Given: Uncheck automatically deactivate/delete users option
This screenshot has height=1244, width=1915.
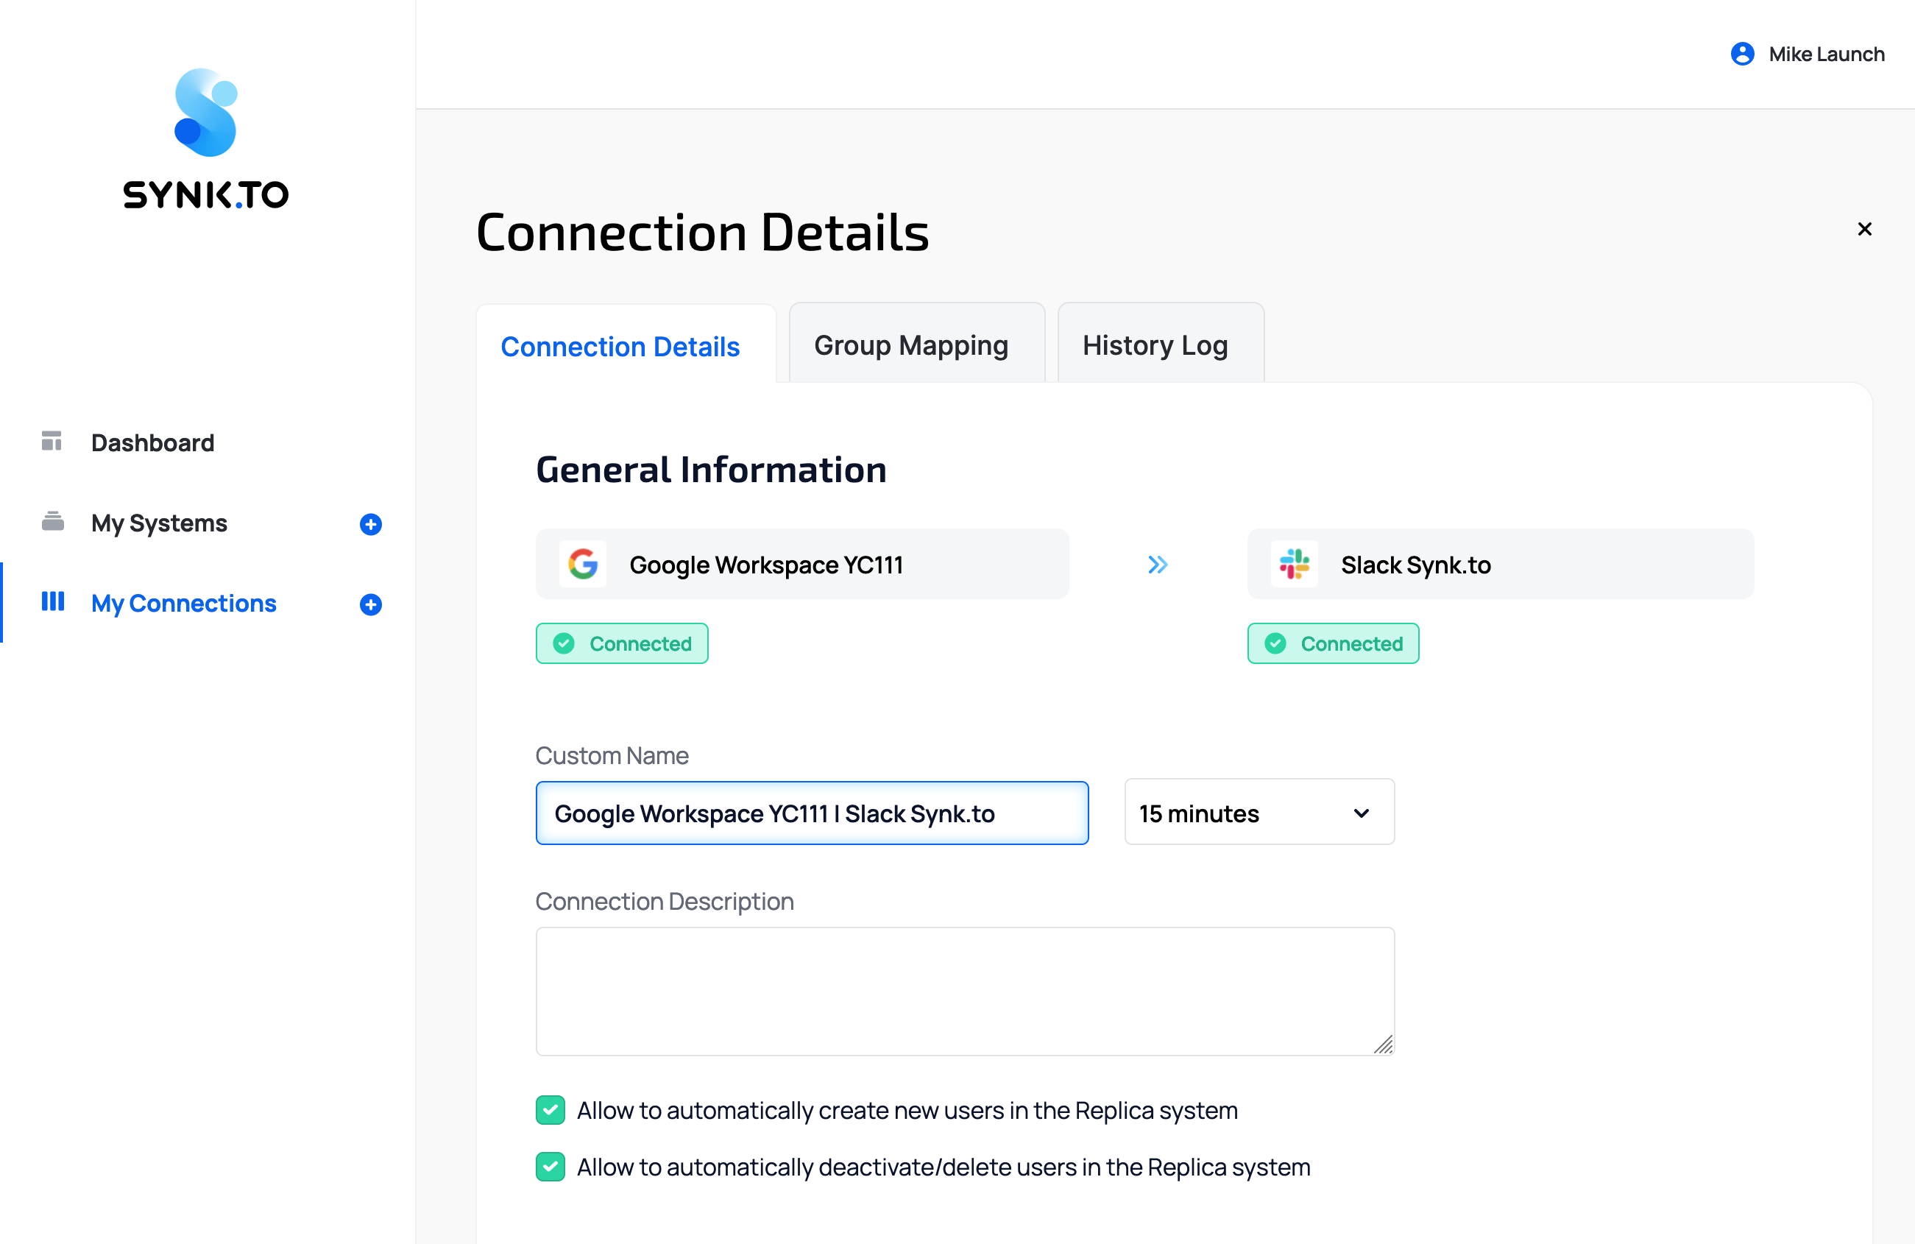Looking at the screenshot, I should tap(551, 1166).
